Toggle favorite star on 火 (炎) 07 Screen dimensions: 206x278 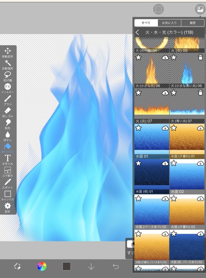tap(138, 92)
